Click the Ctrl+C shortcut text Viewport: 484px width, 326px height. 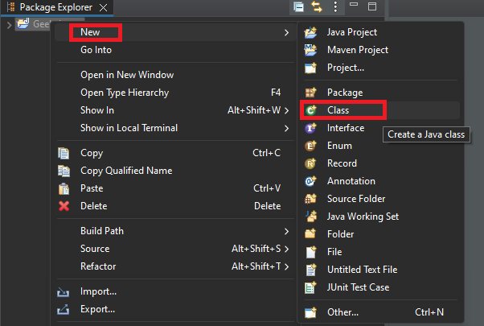[267, 153]
